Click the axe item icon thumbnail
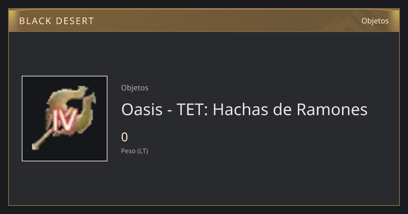This screenshot has width=408, height=214. coord(65,119)
